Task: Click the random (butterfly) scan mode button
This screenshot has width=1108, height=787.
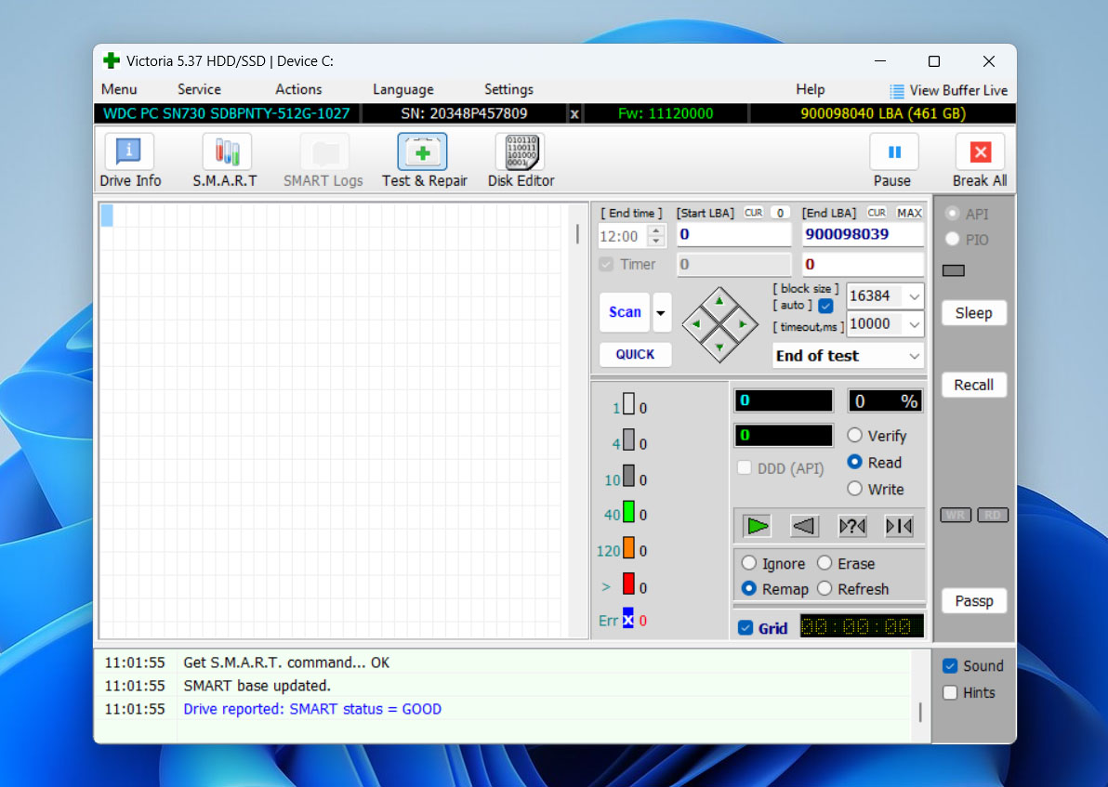Action: click(x=852, y=526)
